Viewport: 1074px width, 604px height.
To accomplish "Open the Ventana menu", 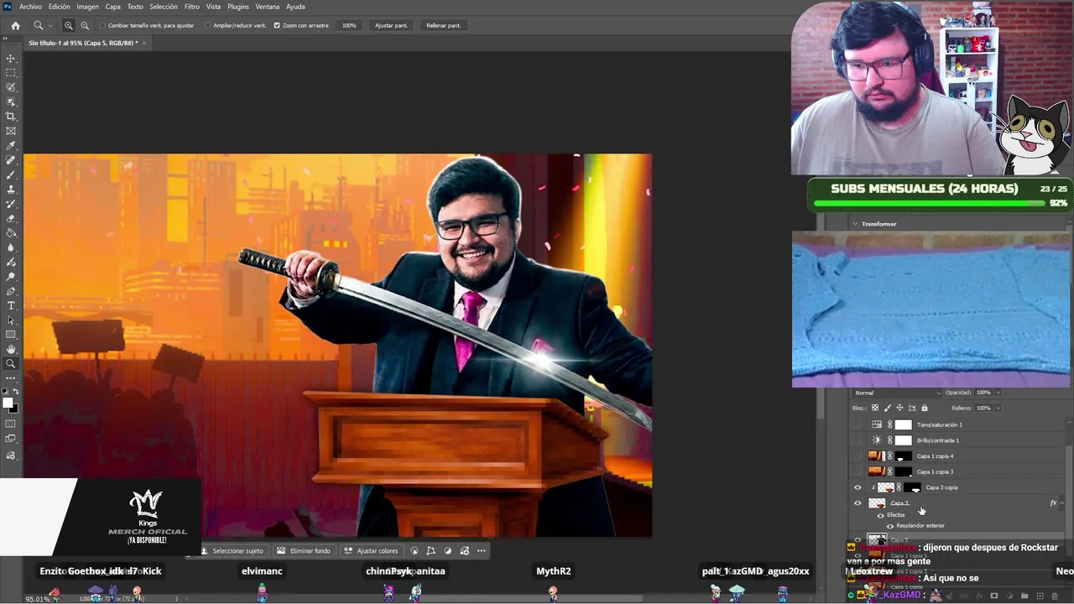I will pos(268,7).
